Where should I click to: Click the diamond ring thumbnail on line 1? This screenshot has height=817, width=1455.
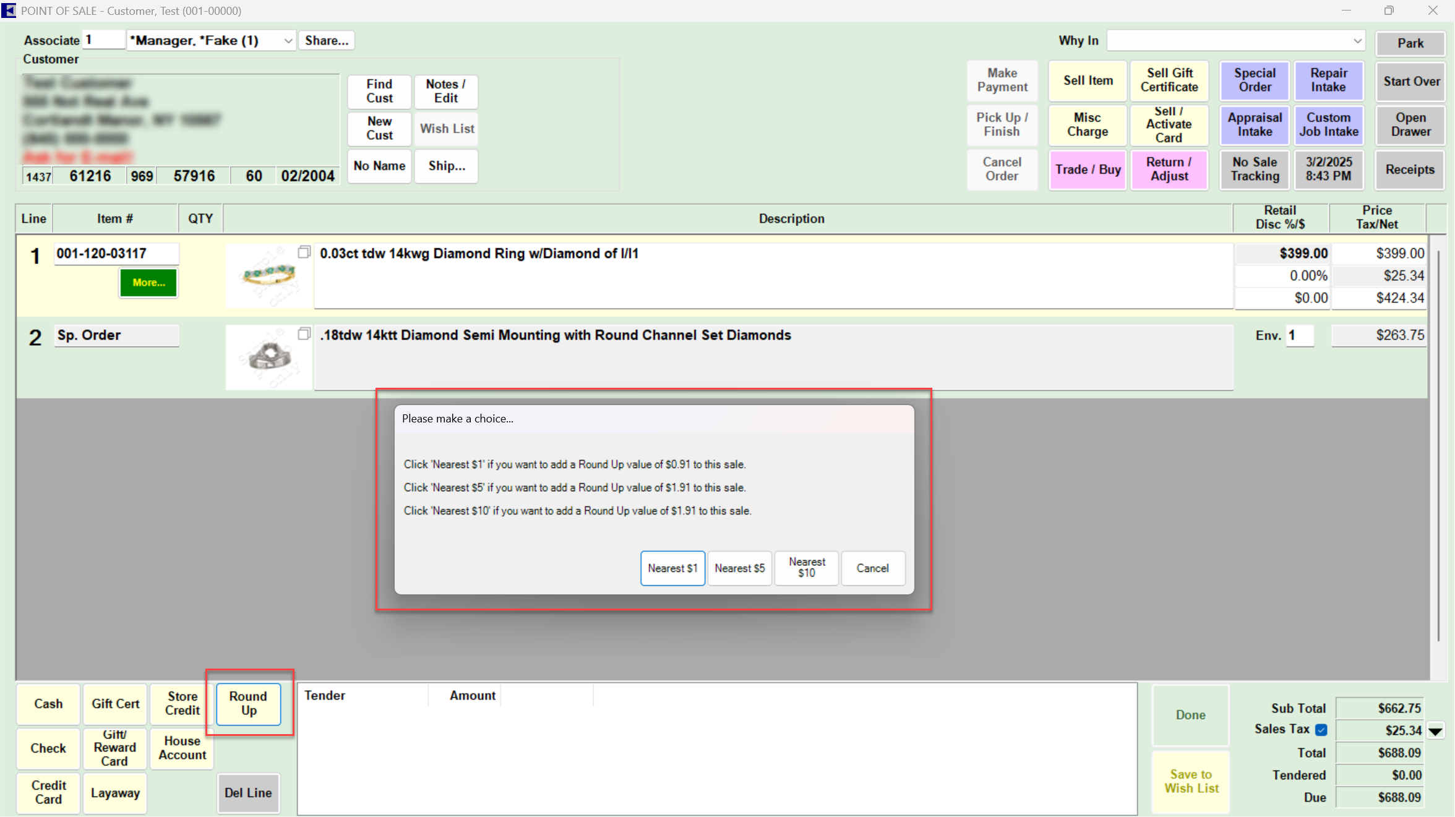[x=269, y=275]
